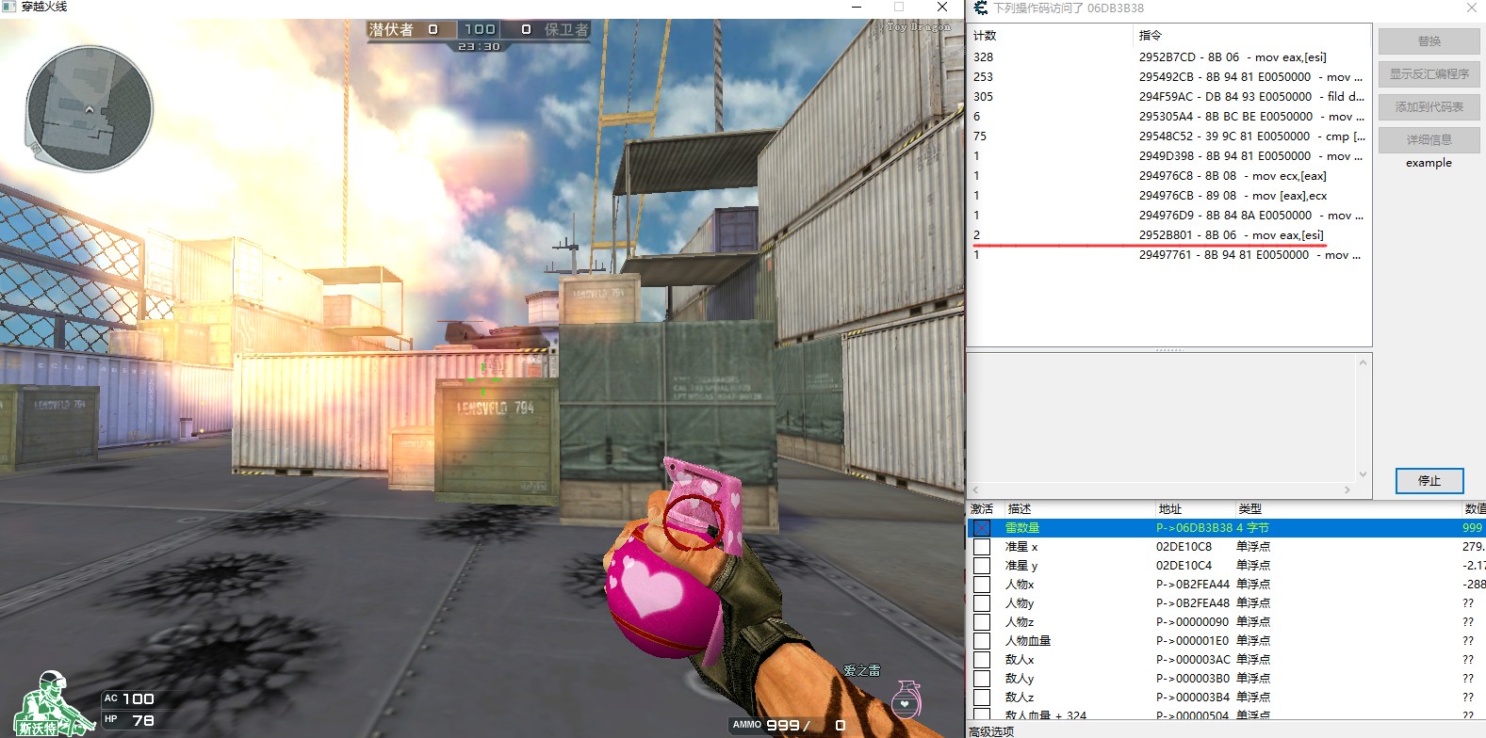Viewport: 1486px width, 738px height.
Task: Select opcode row 294976D9
Action: pyautogui.click(x=1169, y=216)
